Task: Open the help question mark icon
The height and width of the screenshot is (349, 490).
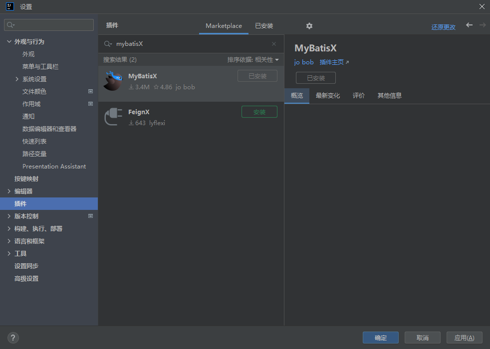Action: (x=13, y=338)
